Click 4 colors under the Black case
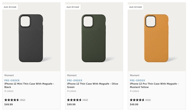The width and height of the screenshot is (189, 112). (9, 91)
